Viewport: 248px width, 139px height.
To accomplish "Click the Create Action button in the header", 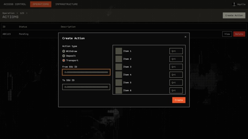I will [x=234, y=15].
